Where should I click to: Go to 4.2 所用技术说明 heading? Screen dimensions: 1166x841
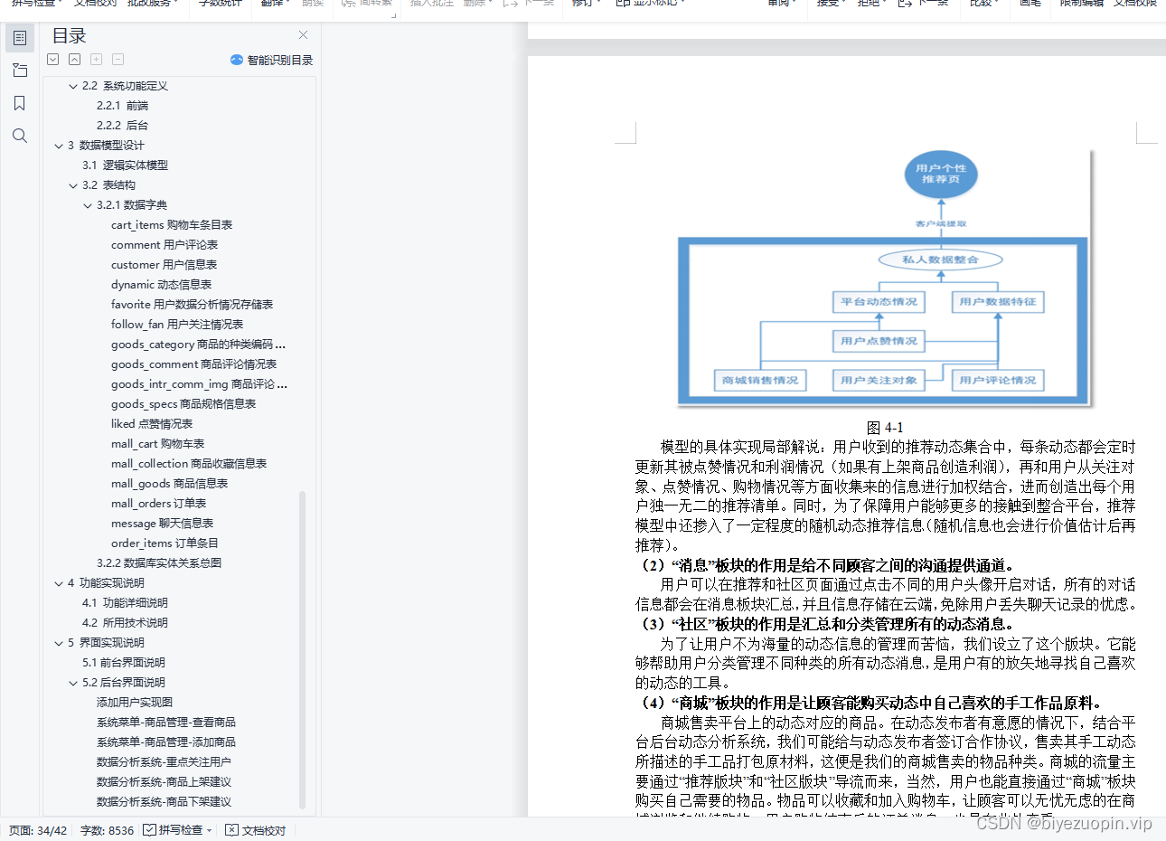coord(125,623)
